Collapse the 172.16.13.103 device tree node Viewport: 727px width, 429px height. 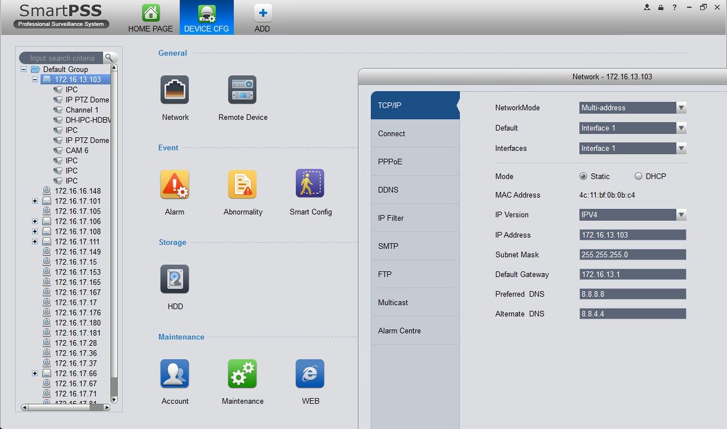tap(35, 79)
